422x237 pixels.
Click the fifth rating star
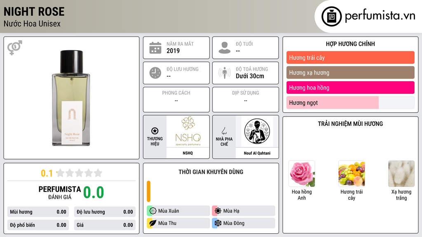(x=98, y=173)
